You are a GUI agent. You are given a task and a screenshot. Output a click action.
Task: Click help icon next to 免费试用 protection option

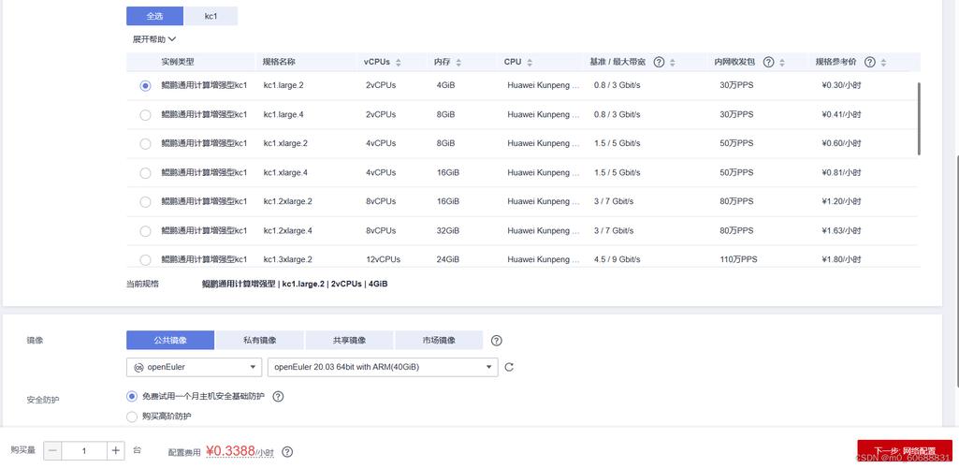point(278,397)
